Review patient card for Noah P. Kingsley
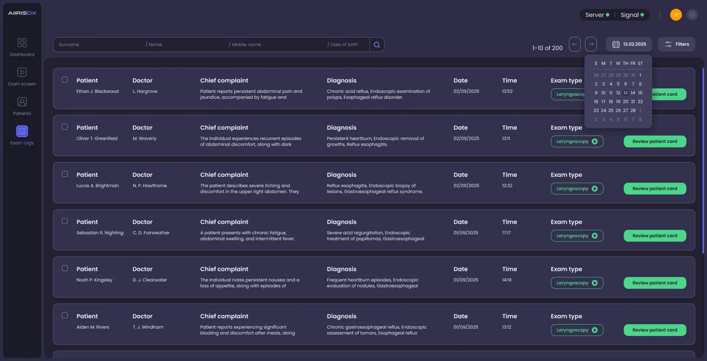 point(655,283)
